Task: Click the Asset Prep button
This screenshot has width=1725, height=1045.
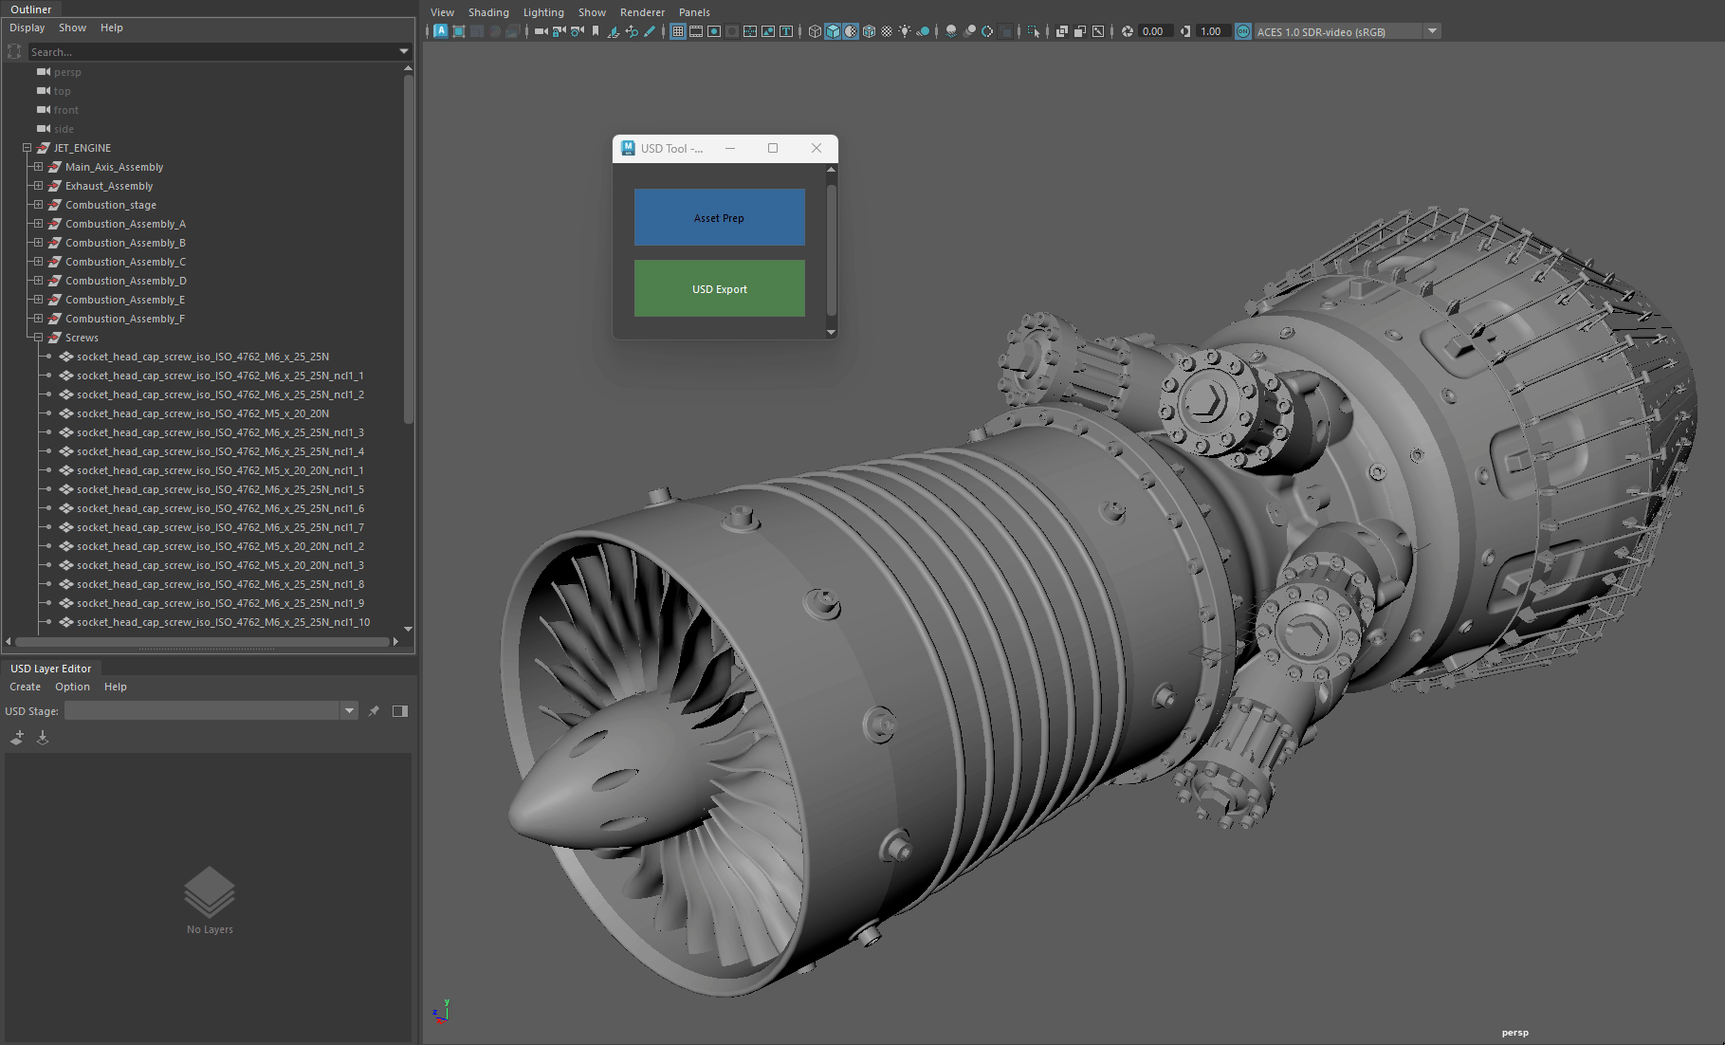Action: pos(719,217)
